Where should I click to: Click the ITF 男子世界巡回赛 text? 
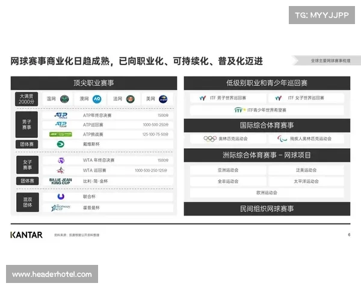[228, 98]
